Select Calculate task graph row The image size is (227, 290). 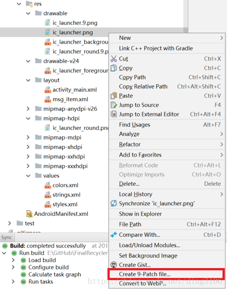[54, 274]
